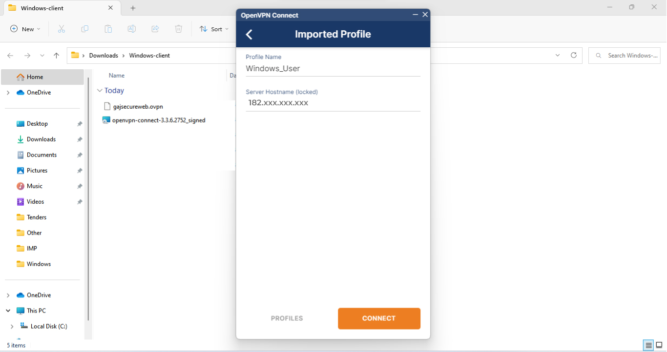
Task: Open PROFILES in OpenVPN Connect
Action: tap(287, 318)
